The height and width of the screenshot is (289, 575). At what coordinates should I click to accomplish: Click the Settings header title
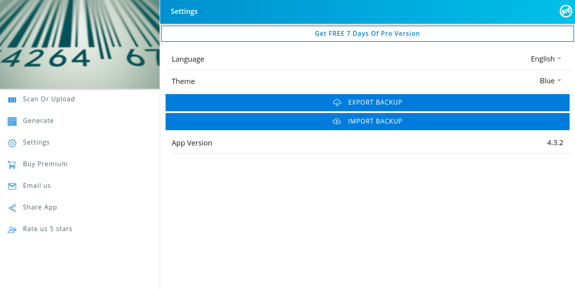[x=184, y=11]
